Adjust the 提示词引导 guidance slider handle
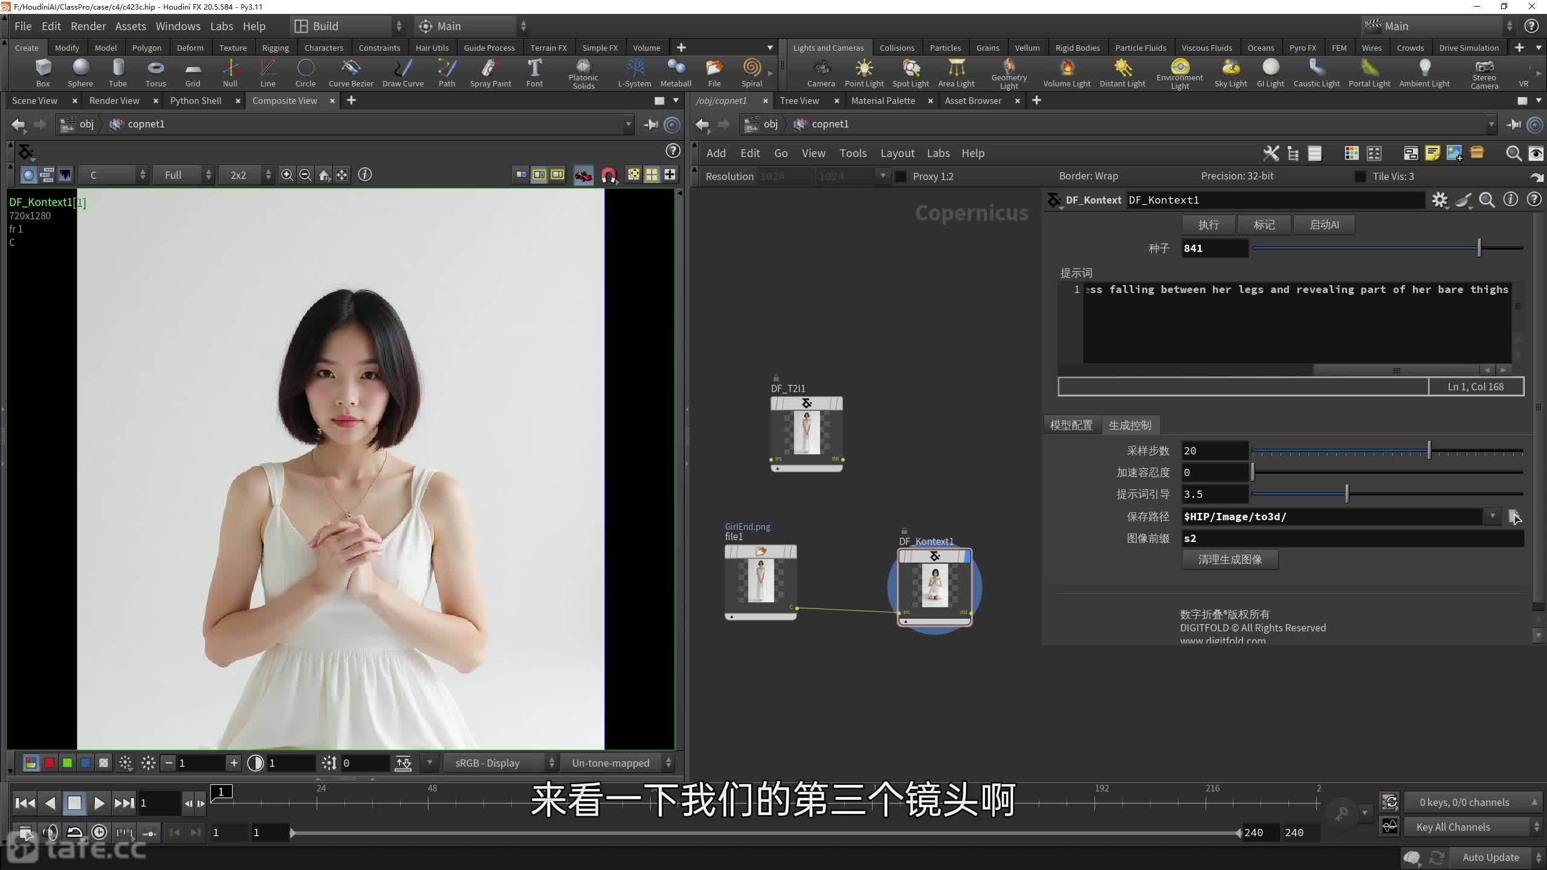 click(x=1347, y=494)
